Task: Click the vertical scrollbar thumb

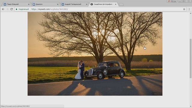Action: (190, 58)
